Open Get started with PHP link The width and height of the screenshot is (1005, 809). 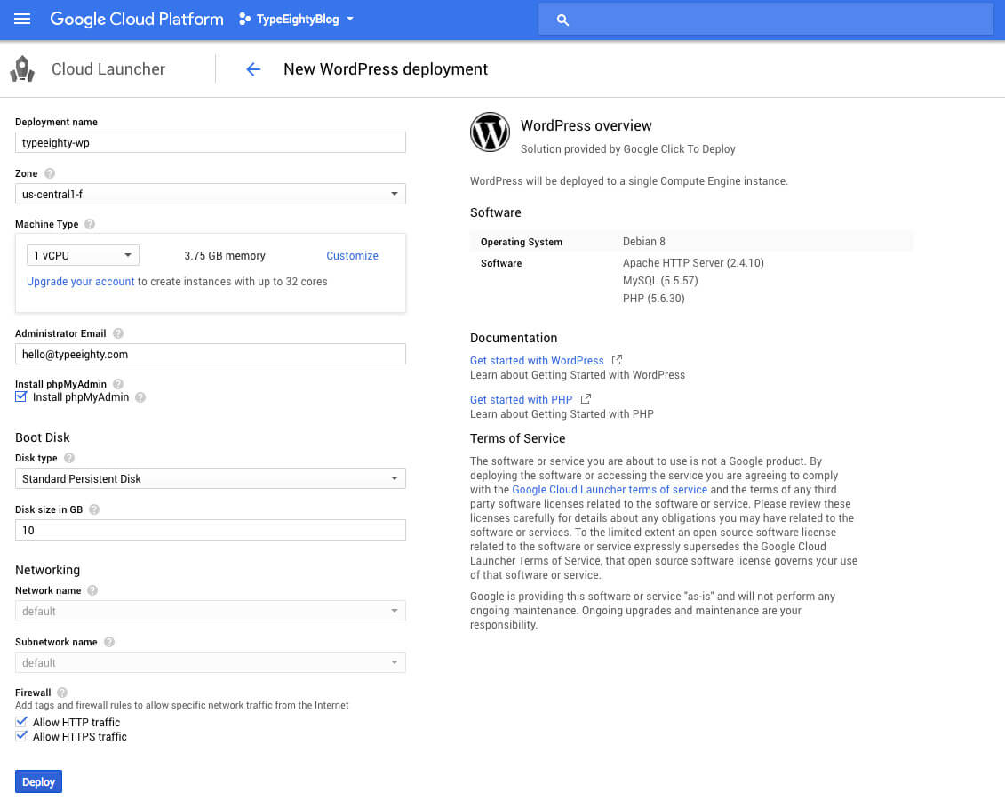521,399
